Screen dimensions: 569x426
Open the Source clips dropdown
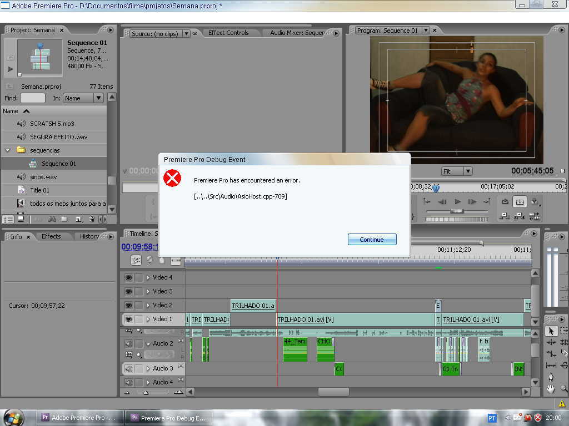(x=186, y=34)
